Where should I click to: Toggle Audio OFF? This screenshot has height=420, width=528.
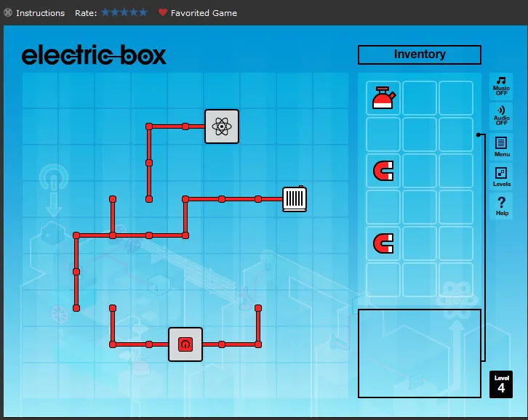(x=501, y=116)
